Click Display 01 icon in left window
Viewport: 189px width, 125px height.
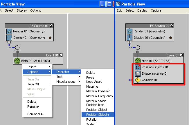(x=9, y=38)
